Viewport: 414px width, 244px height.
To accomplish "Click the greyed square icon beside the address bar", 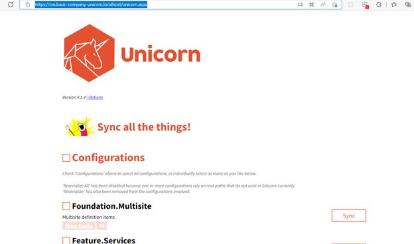I will (x=350, y=5).
